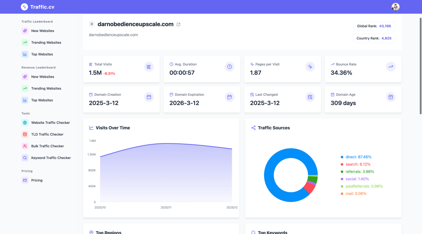Screen dimensions: 422x234
Task: Click trend arrow icon on Bounce Rate card
Action: (x=390, y=67)
